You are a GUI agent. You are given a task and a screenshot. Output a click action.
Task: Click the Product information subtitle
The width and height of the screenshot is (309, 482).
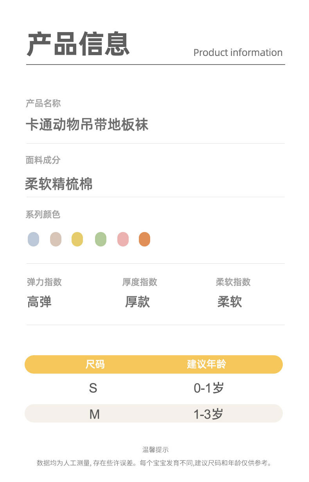pyautogui.click(x=238, y=52)
